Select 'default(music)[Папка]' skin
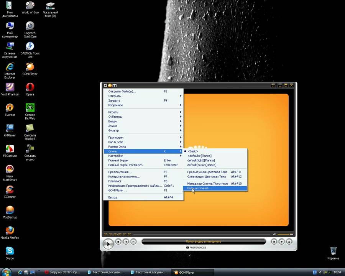 pos(215,165)
